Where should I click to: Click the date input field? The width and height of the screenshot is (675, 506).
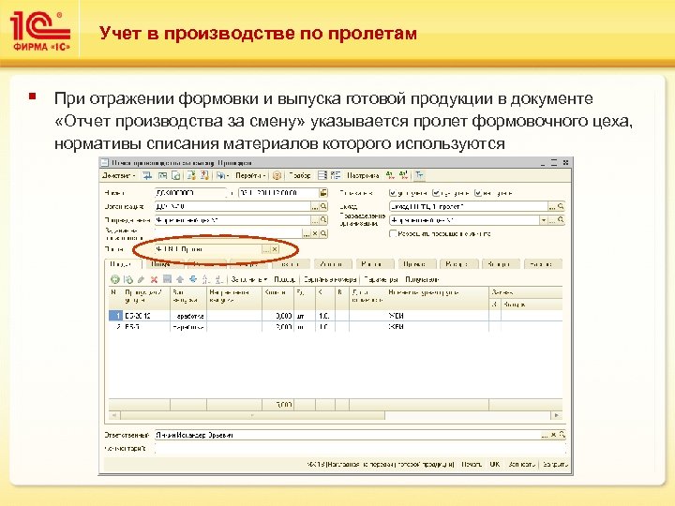[x=278, y=193]
